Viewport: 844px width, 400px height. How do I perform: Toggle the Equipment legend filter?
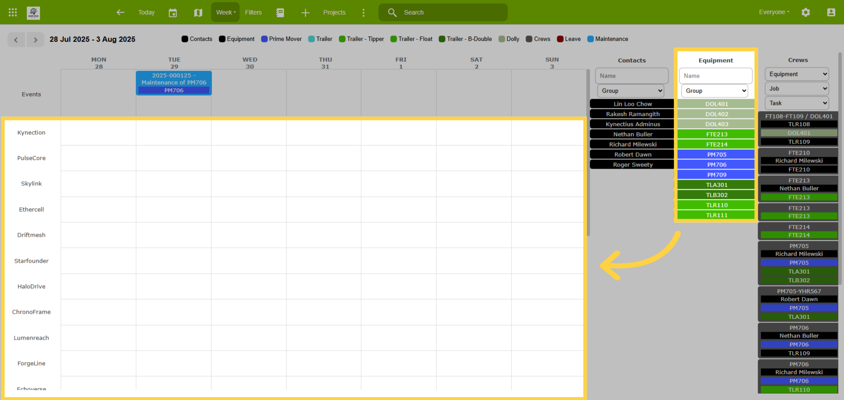coord(237,39)
